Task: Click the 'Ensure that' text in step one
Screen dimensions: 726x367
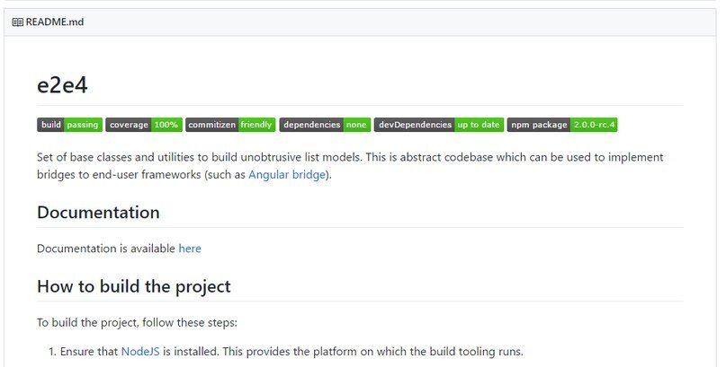Action: (89, 351)
